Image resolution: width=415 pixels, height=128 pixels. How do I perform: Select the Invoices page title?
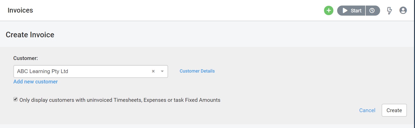[x=20, y=10]
